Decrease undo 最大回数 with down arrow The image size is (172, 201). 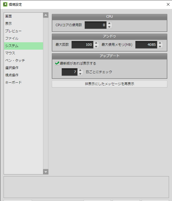click(x=96, y=47)
